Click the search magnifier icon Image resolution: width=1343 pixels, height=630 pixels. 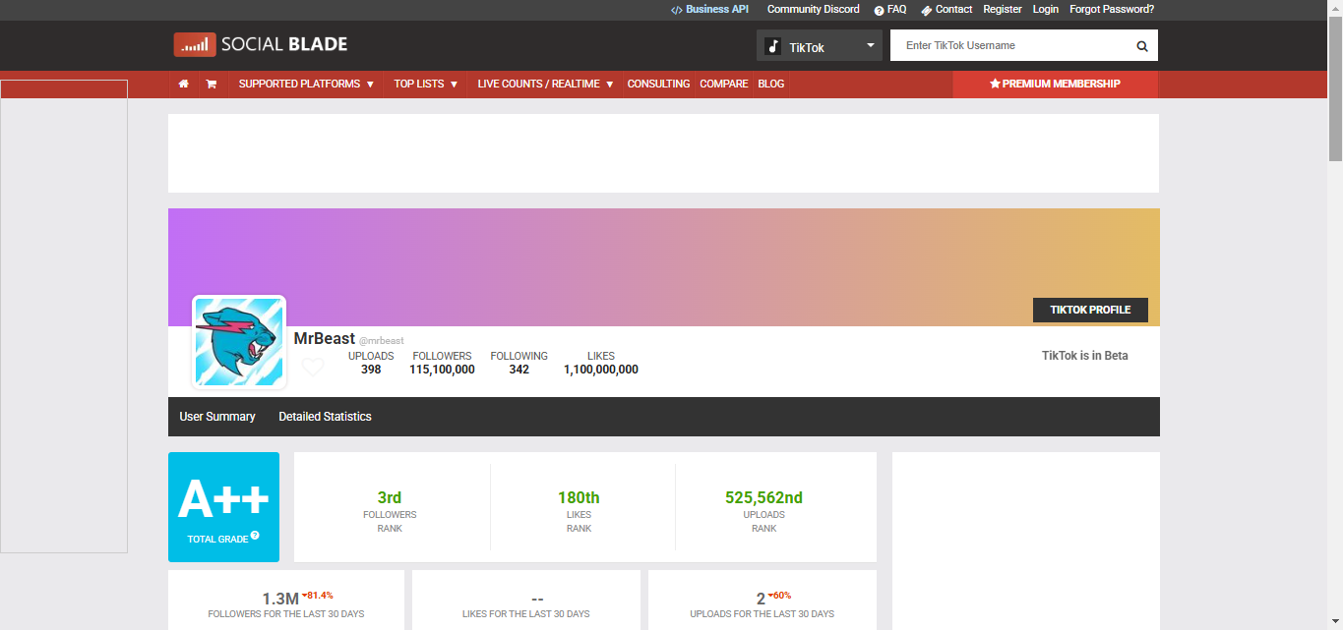click(x=1142, y=46)
